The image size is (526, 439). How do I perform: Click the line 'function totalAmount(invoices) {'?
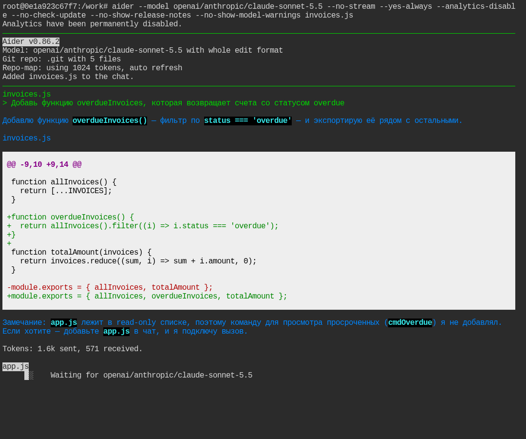pyautogui.click(x=81, y=252)
